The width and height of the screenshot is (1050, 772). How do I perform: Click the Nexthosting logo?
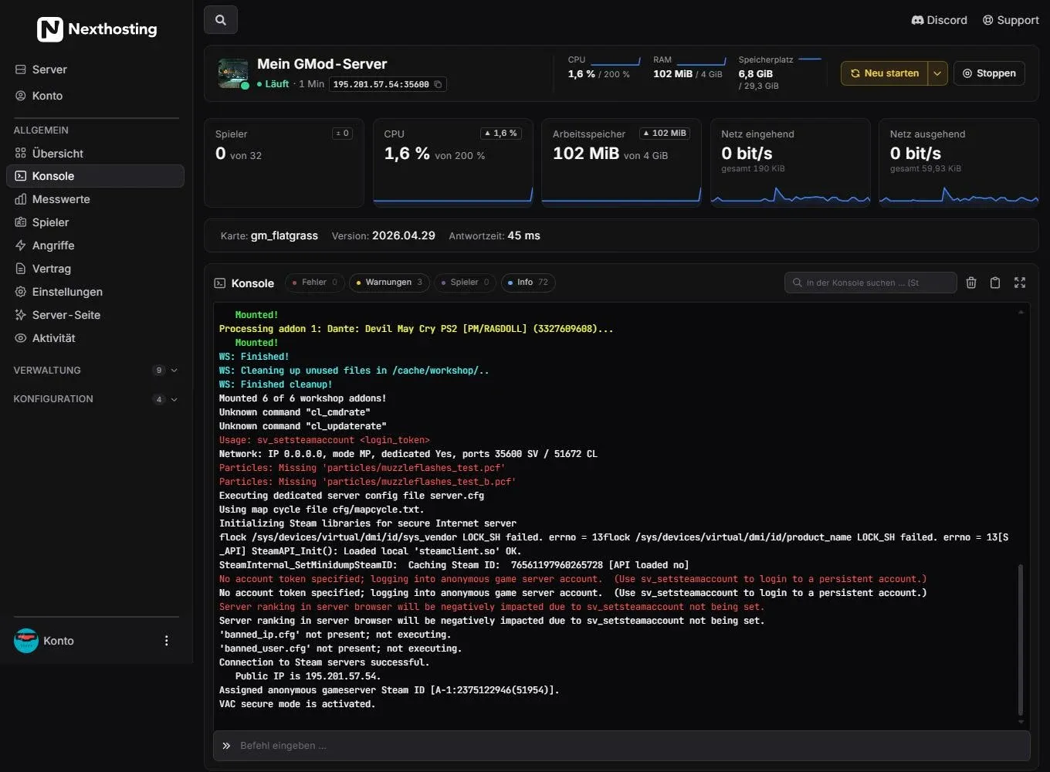97,29
